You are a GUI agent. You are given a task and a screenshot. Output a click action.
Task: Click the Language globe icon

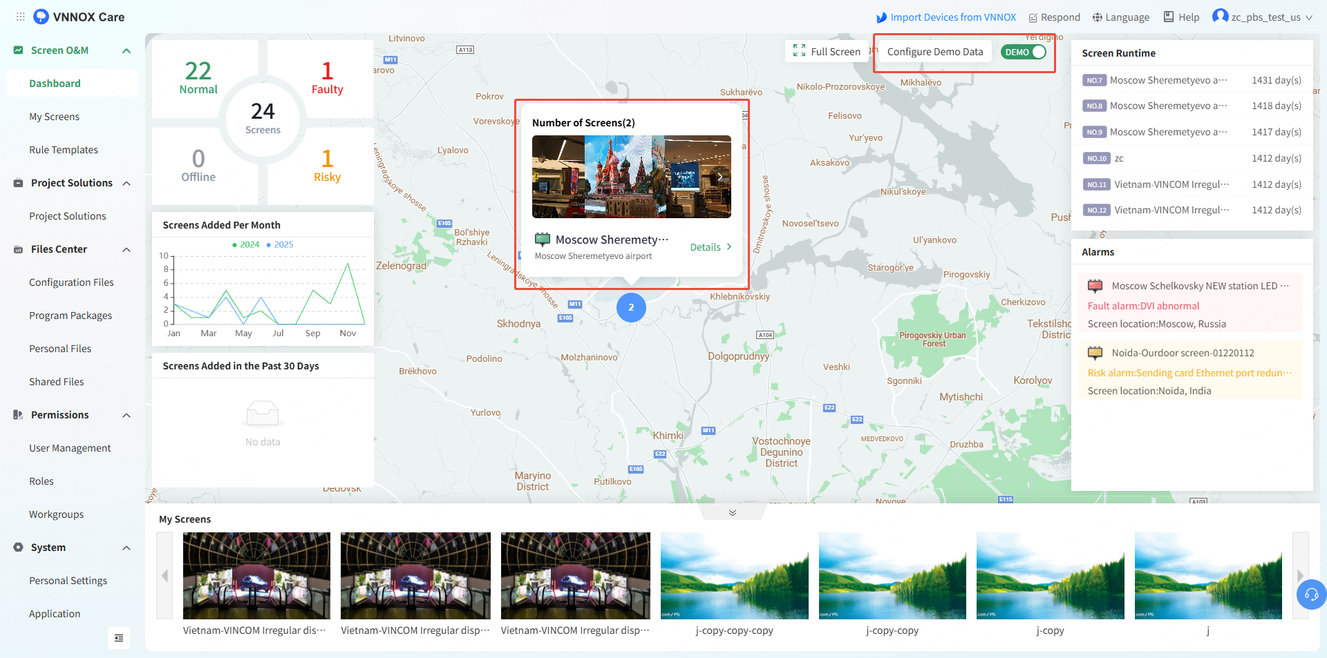[1098, 17]
